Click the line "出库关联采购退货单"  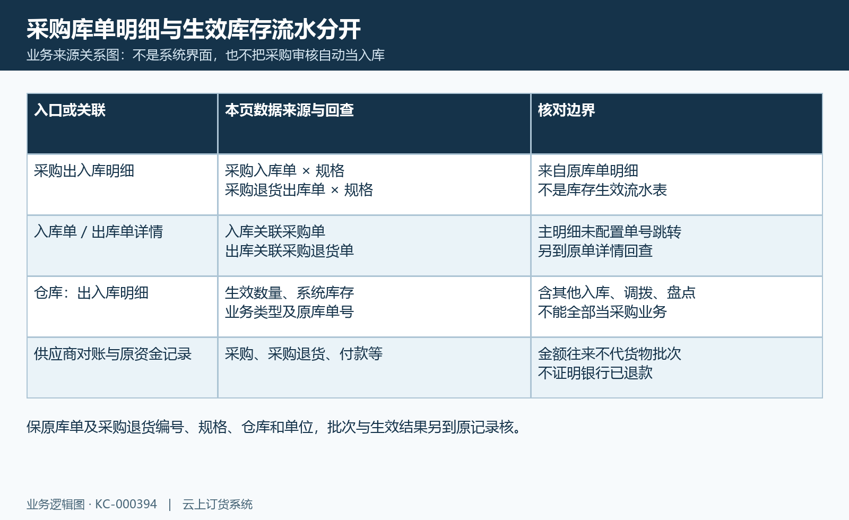click(x=290, y=251)
